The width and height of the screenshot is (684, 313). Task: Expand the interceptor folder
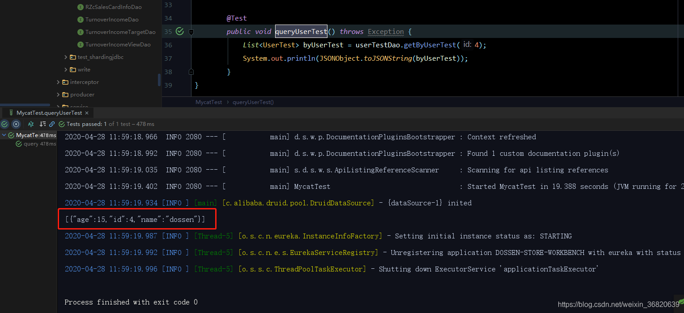click(58, 82)
